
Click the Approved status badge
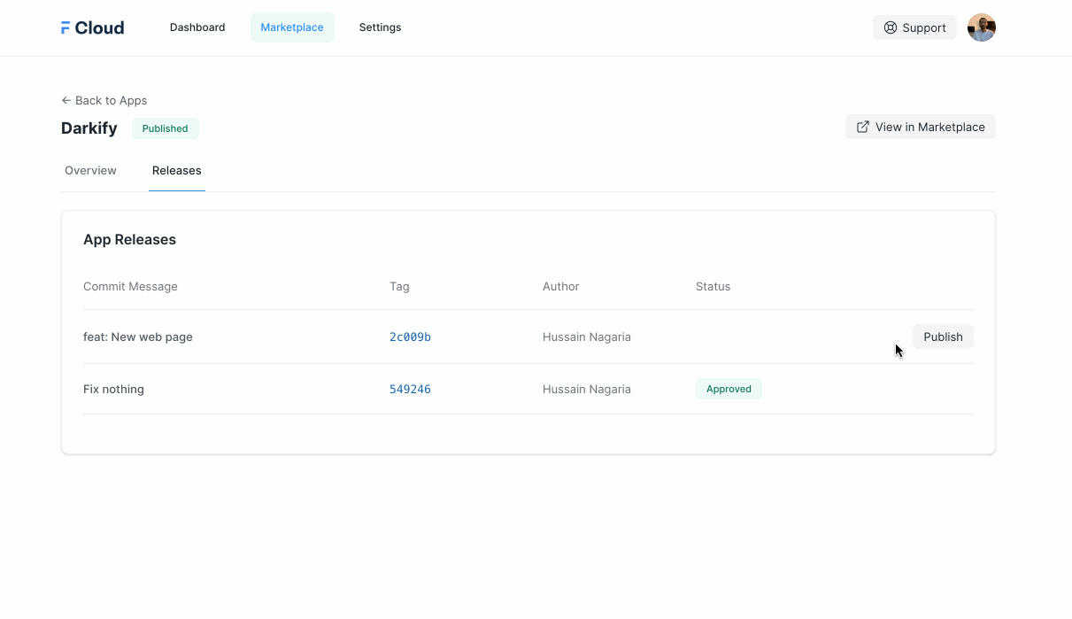pyautogui.click(x=729, y=389)
